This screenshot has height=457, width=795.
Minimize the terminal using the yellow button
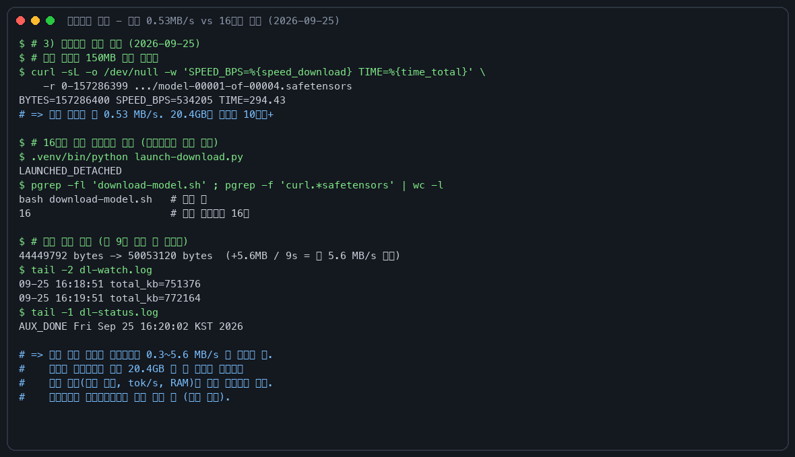pyautogui.click(x=35, y=21)
